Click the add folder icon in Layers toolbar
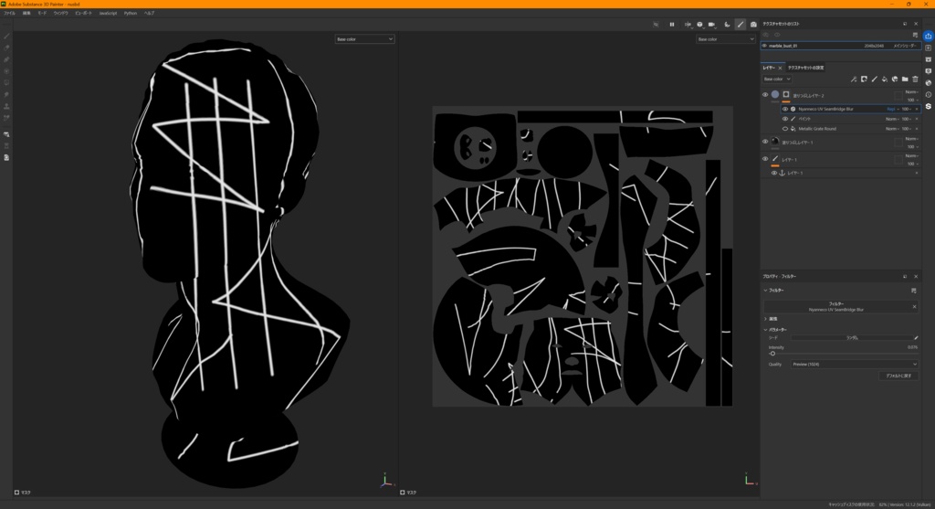 coord(905,79)
